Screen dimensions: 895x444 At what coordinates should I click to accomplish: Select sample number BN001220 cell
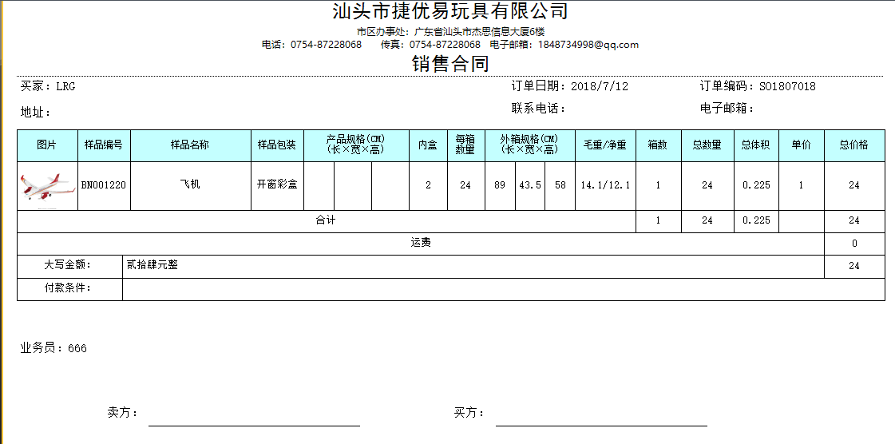pyautogui.click(x=104, y=185)
